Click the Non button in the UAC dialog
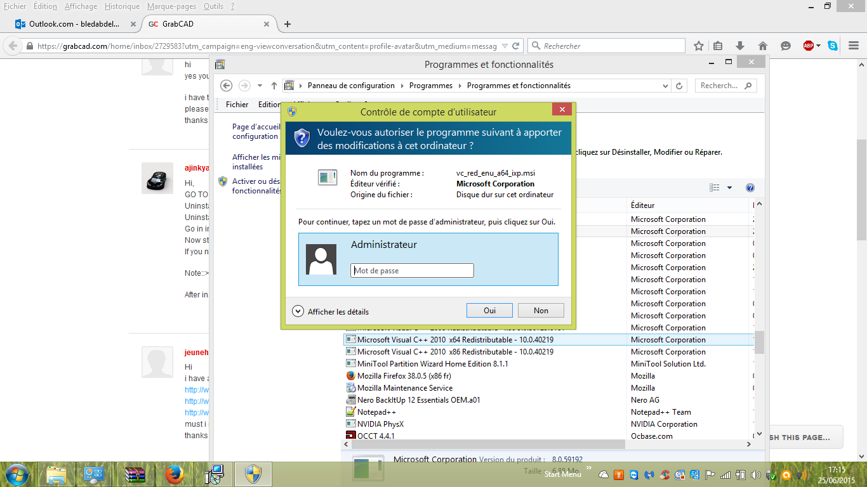 [541, 310]
